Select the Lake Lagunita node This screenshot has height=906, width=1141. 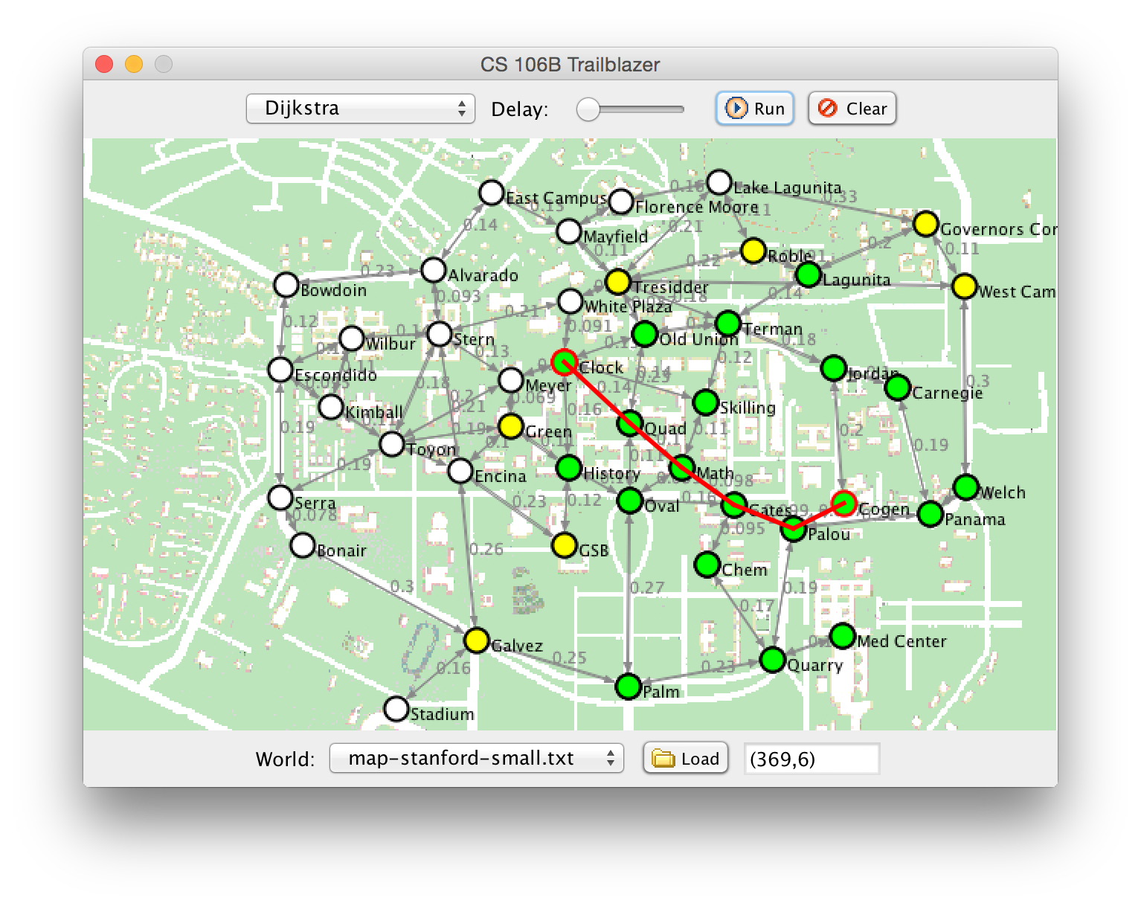(719, 182)
